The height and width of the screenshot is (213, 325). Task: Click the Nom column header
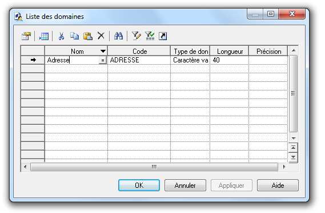pyautogui.click(x=76, y=51)
